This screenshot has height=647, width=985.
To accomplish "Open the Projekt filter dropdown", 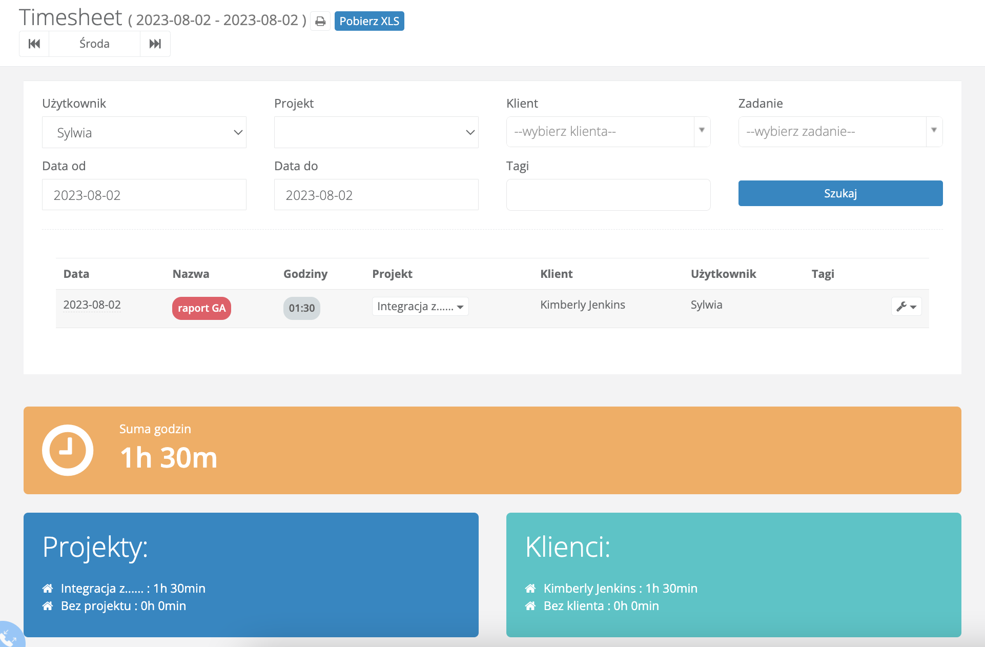I will click(376, 132).
